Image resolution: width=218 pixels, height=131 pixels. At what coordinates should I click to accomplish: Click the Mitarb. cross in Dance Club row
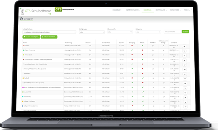coord(142,55)
